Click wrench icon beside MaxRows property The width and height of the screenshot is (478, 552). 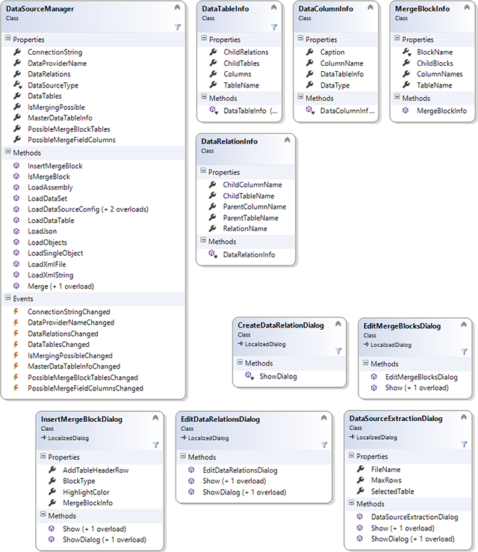[360, 480]
